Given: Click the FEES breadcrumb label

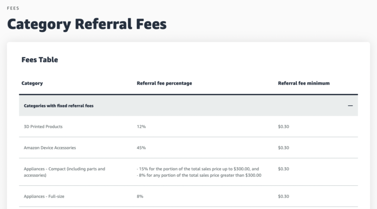Looking at the screenshot, I should tap(13, 8).
